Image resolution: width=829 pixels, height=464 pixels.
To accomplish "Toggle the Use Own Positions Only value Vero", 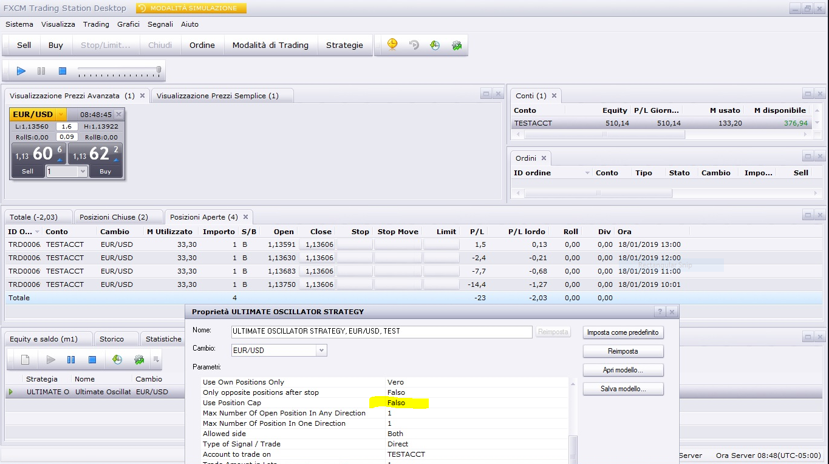I will [x=396, y=382].
